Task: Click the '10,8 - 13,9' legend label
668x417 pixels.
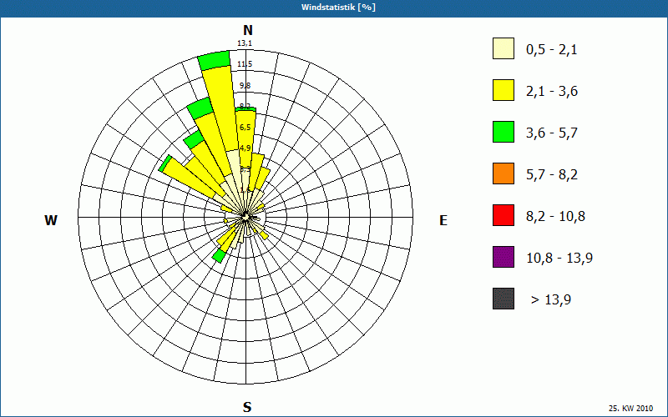Action: [x=559, y=259]
